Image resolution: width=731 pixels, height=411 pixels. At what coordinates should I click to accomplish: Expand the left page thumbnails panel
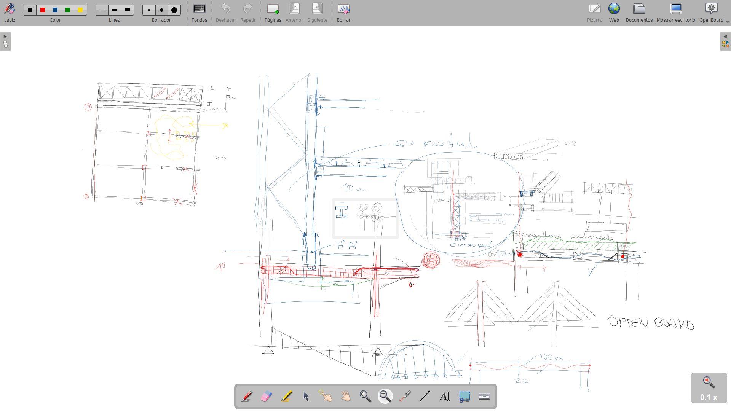tap(5, 41)
